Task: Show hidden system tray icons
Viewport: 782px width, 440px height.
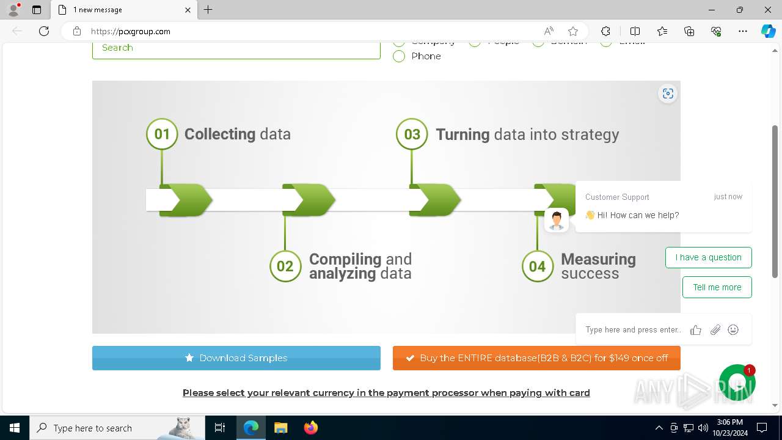Action: 659,428
